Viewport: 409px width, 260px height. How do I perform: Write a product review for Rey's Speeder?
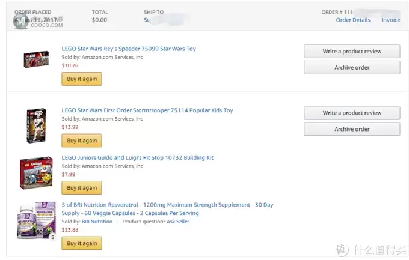pyautogui.click(x=352, y=51)
